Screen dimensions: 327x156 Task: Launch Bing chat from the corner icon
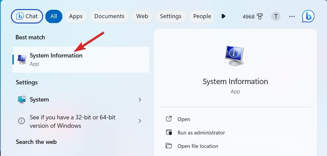[308, 16]
